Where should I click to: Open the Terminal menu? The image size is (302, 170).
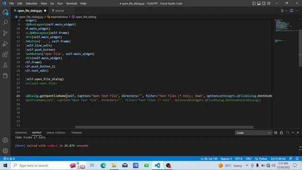pos(71,3)
